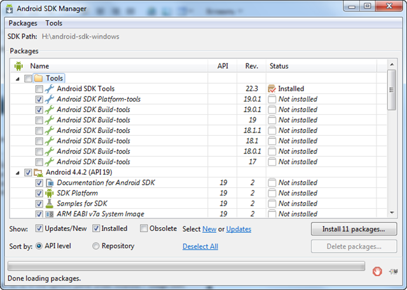This screenshot has height=290, width=407.
Task: Click the Tools folder icon
Action: pyautogui.click(x=38, y=78)
